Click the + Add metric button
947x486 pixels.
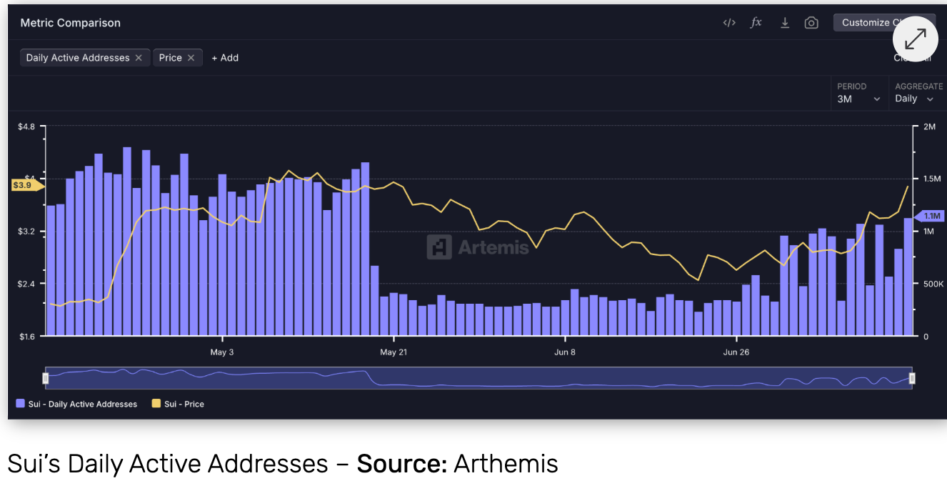(x=225, y=58)
